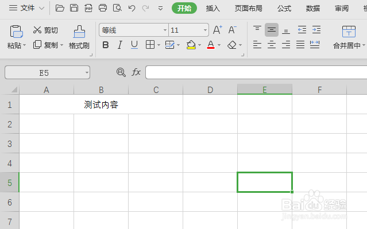Click the zoom magnifier icon near formula bar
This screenshot has width=367, height=229.
point(121,72)
